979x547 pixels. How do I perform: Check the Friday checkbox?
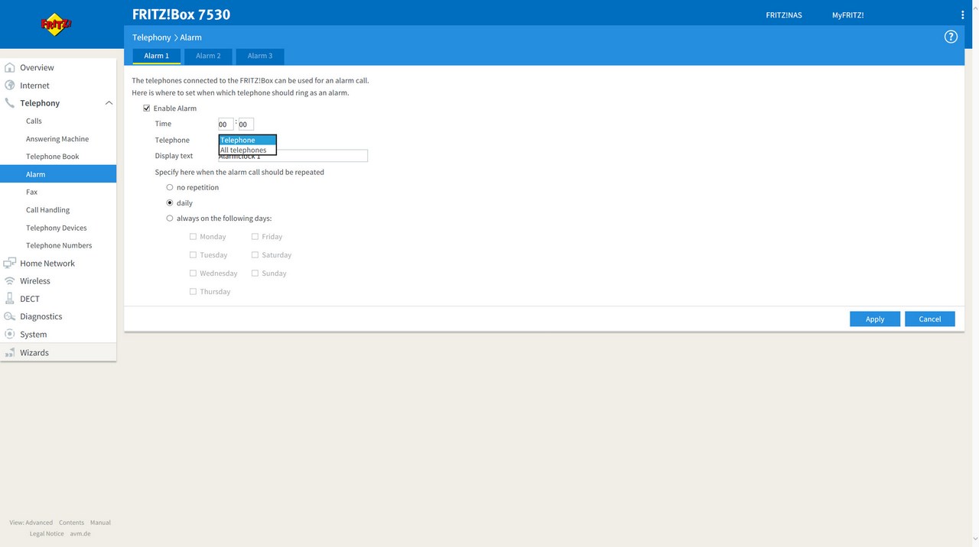(255, 237)
